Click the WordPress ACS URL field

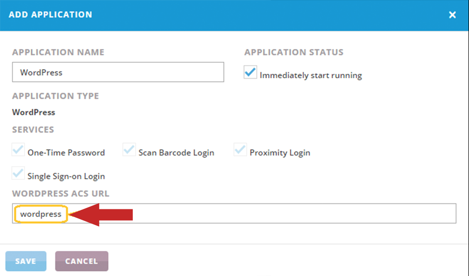point(234,213)
